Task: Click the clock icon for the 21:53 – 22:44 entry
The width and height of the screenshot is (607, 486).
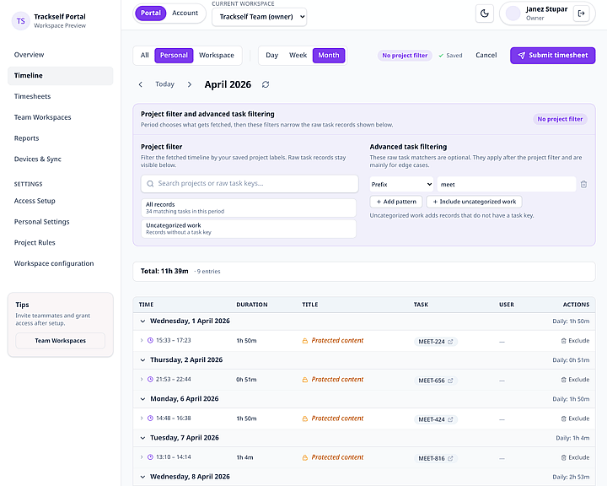Action: pos(151,379)
